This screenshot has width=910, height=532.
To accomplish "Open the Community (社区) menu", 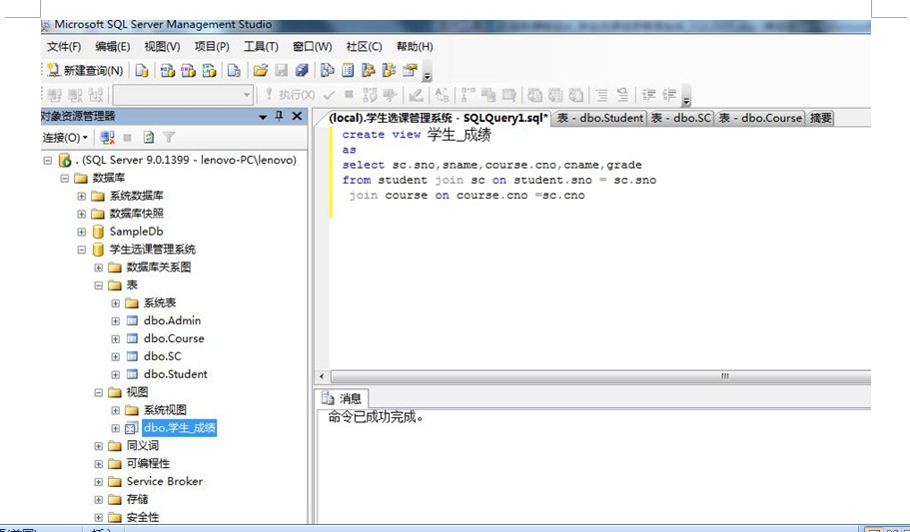I will coord(364,46).
